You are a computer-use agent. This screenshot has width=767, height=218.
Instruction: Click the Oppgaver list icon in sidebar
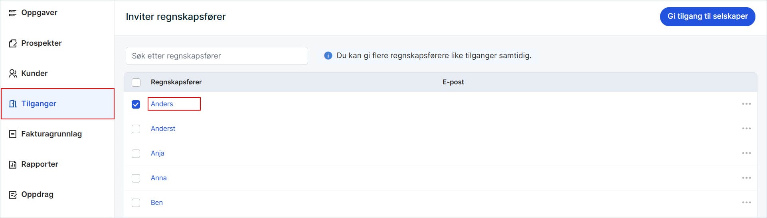[x=13, y=13]
